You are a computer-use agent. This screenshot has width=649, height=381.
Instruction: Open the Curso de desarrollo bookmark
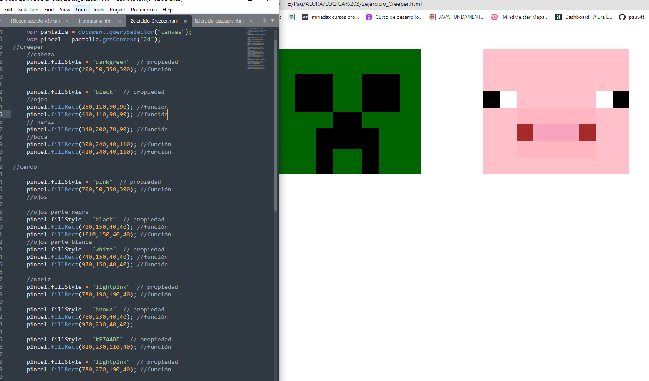[x=394, y=17]
